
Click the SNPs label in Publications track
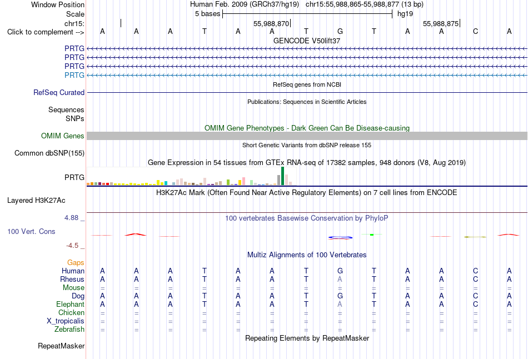[x=75, y=118]
